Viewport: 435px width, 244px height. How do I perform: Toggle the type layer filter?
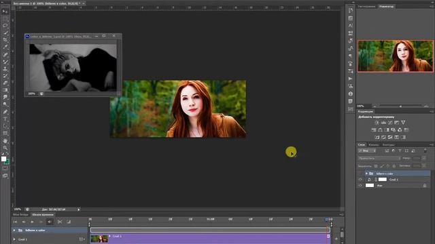click(x=400, y=150)
